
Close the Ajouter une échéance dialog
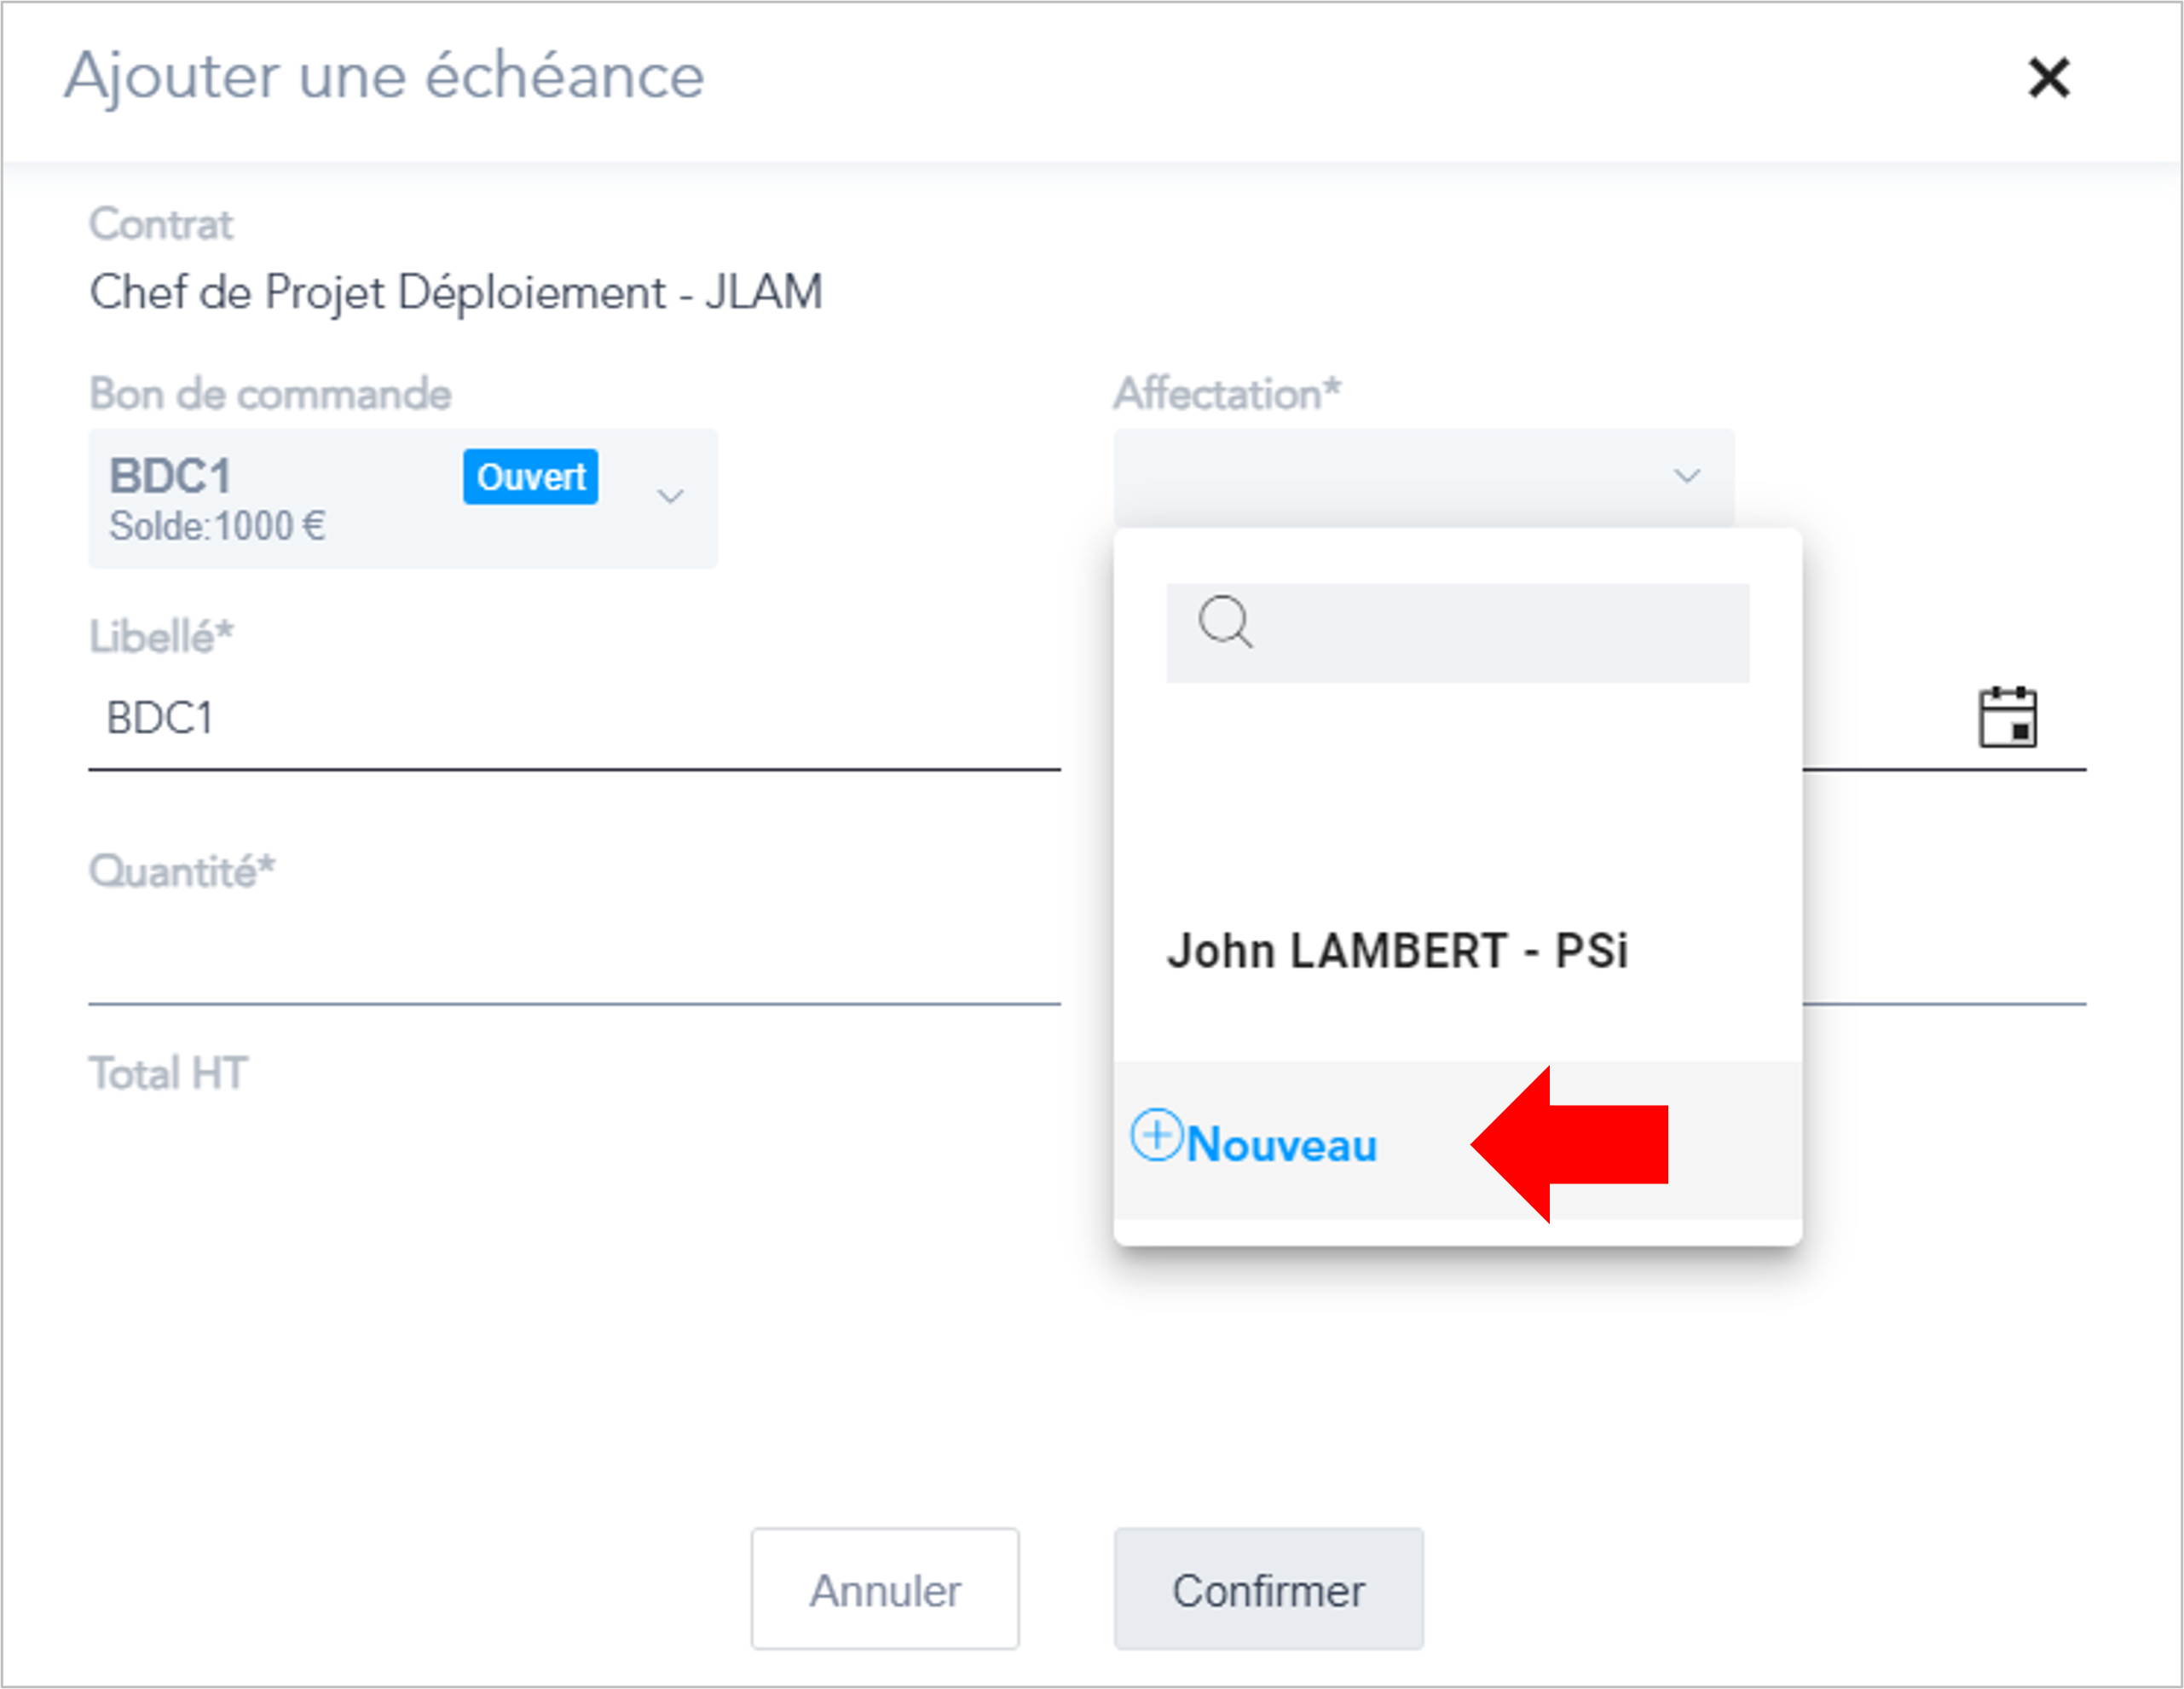pos(2048,77)
